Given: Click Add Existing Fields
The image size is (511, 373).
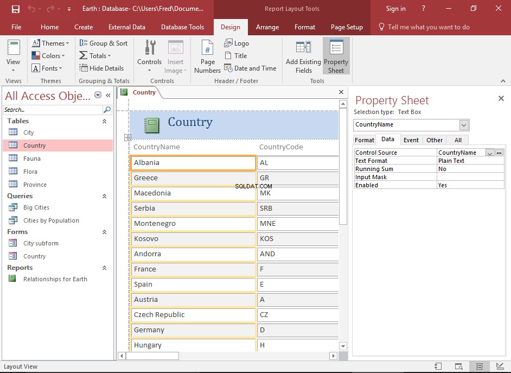Looking at the screenshot, I should 303,56.
